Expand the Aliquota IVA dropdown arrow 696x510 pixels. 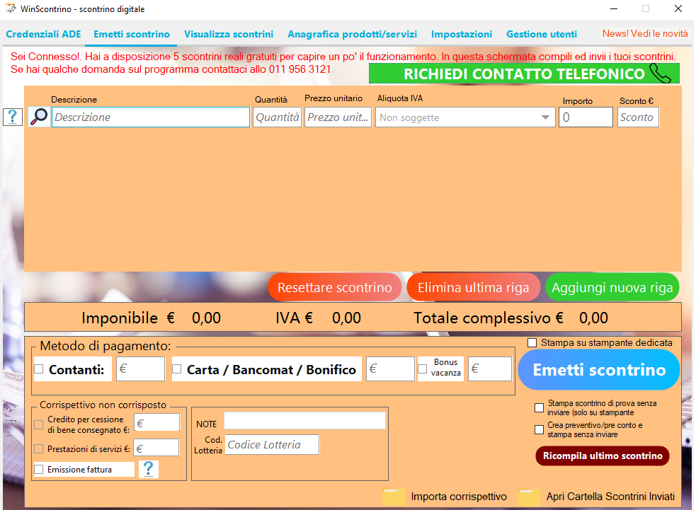click(545, 117)
